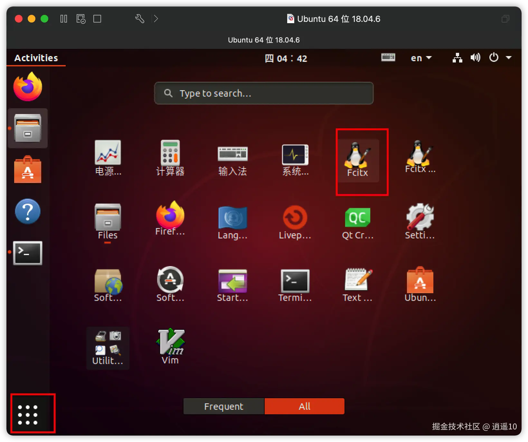Viewport: 528px width, 442px height.
Task: Open Firefox from the dock
Action: click(28, 87)
